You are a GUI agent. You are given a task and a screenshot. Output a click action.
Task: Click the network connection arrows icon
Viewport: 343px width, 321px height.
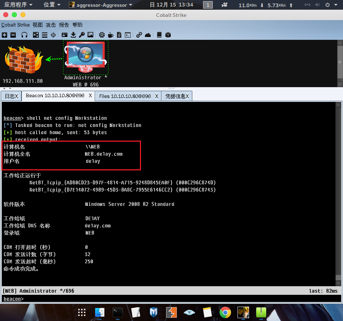coord(307,5)
